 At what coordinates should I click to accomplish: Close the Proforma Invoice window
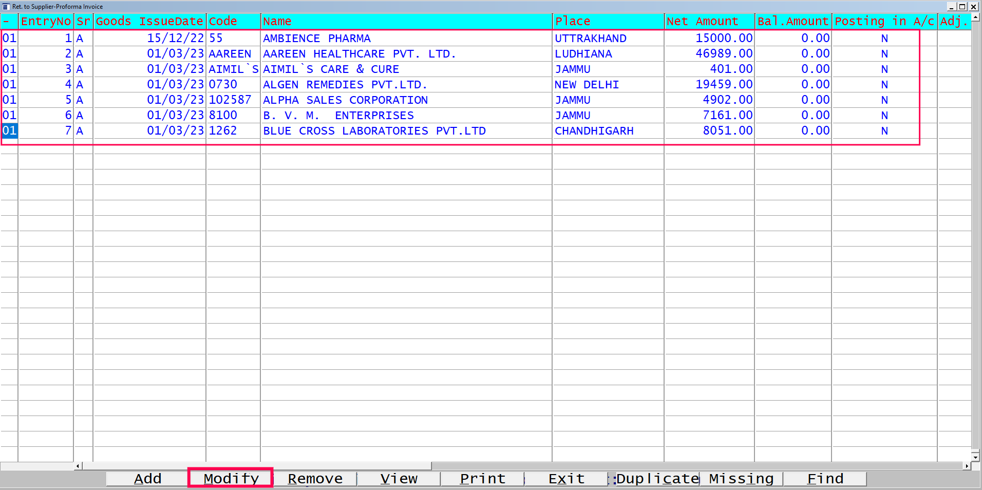click(x=973, y=7)
